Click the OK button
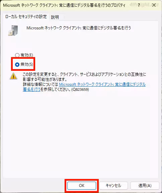This screenshot has width=162, height=193. tap(82, 186)
